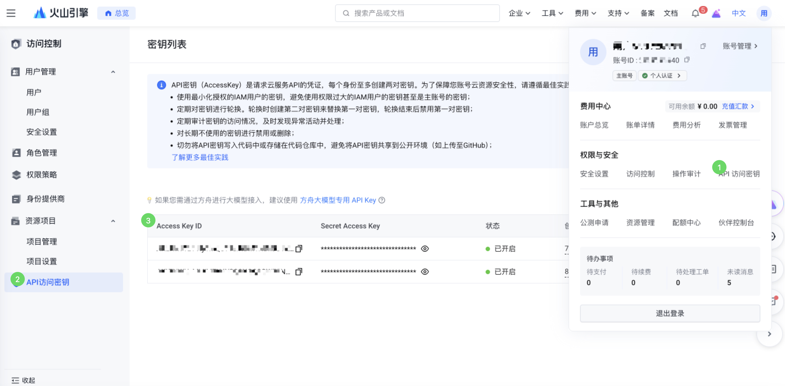
Task: Reveal the first Secret Access Key
Action: 425,249
